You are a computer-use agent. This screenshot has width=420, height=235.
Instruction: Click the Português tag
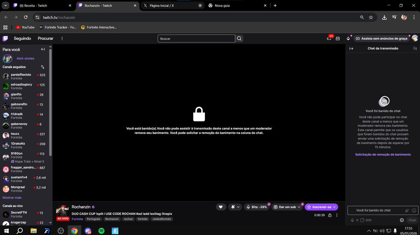tap(93, 219)
